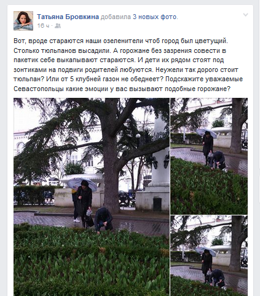Open Татьяна Бровкина profile picture
The image size is (260, 296).
(x=23, y=21)
